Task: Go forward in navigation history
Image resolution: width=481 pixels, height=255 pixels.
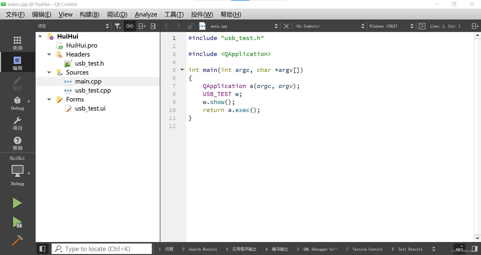Action: [x=178, y=26]
